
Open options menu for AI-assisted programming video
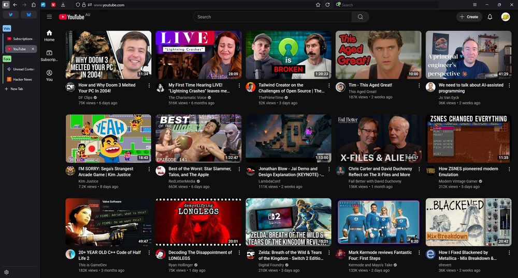tap(509, 85)
